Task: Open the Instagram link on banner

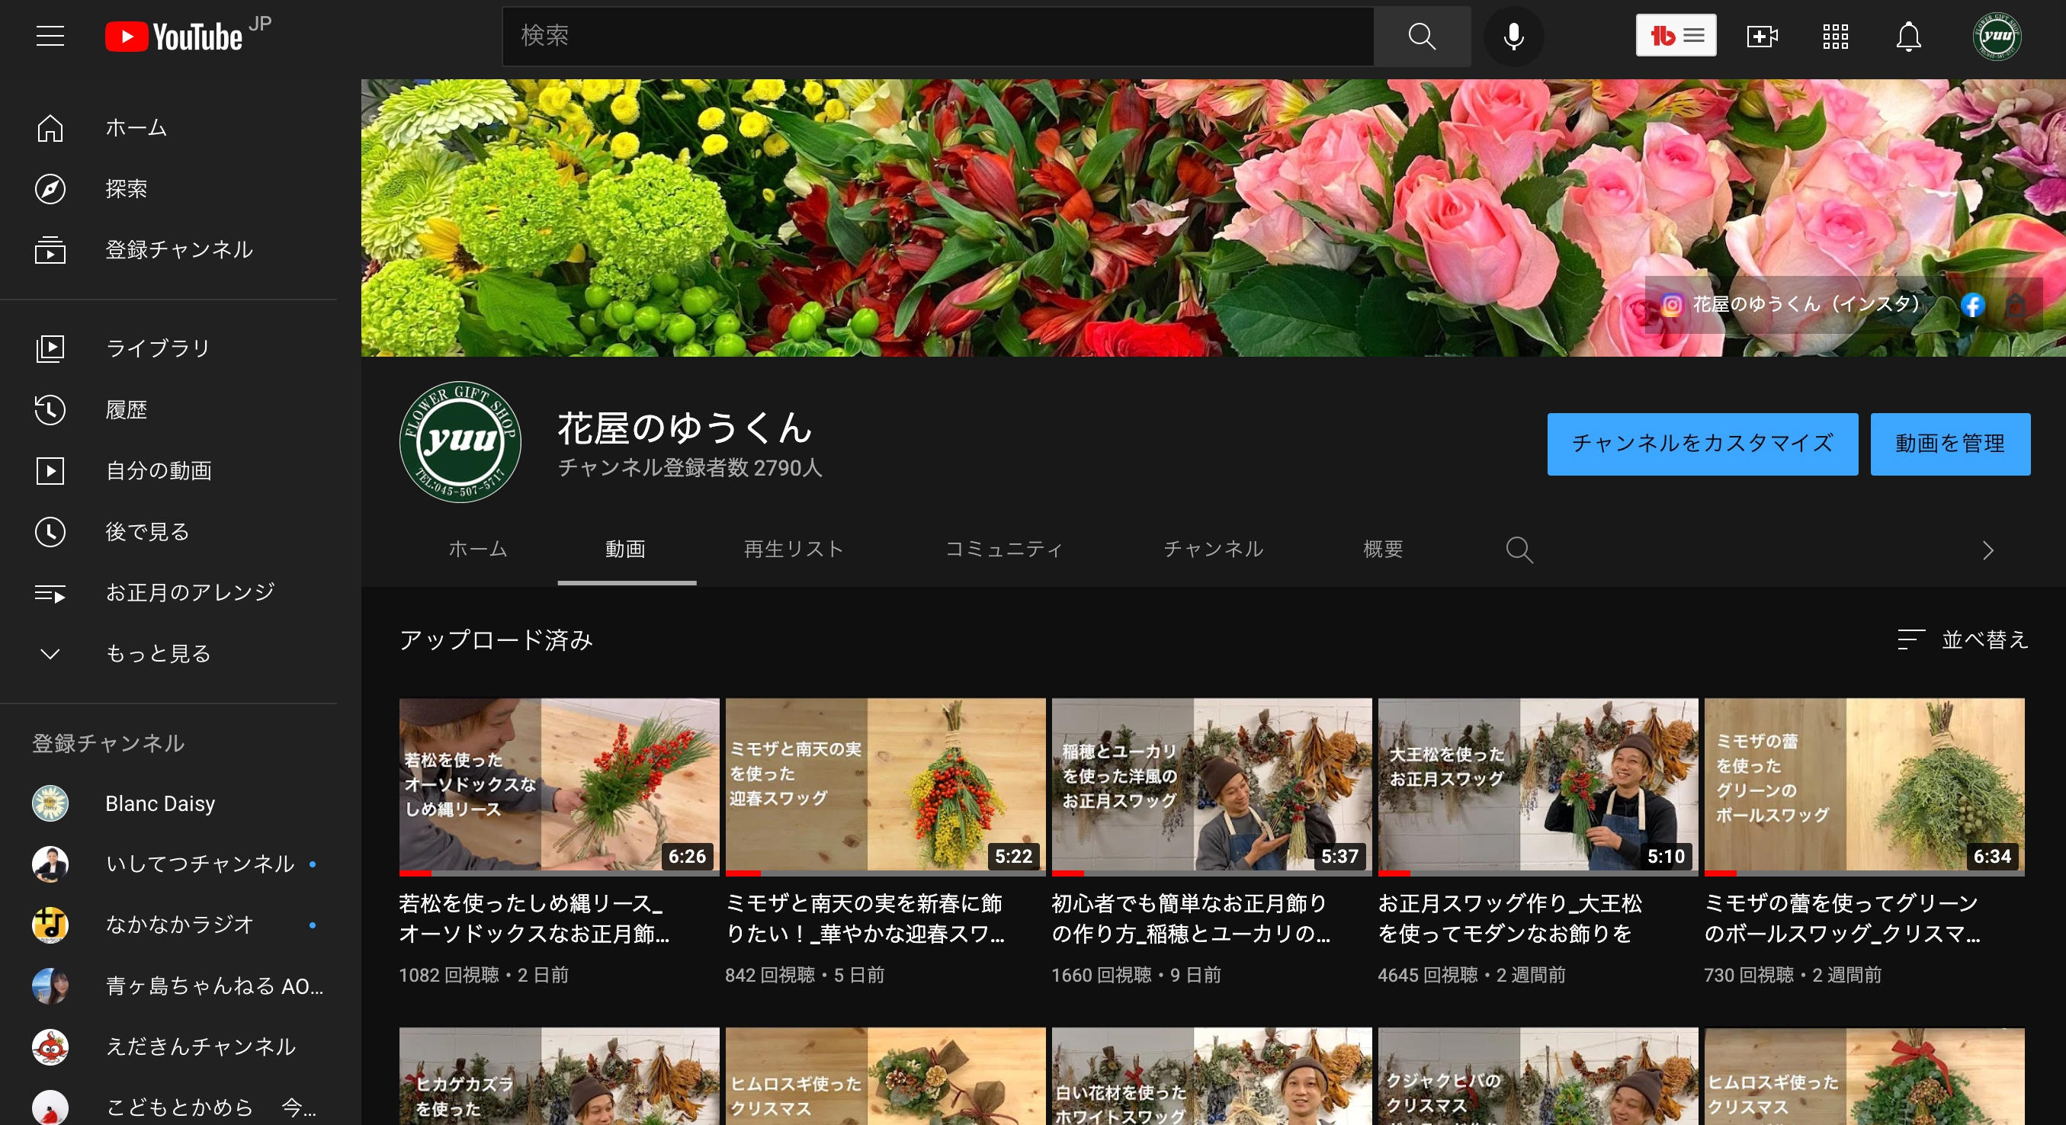Action: click(x=1794, y=305)
